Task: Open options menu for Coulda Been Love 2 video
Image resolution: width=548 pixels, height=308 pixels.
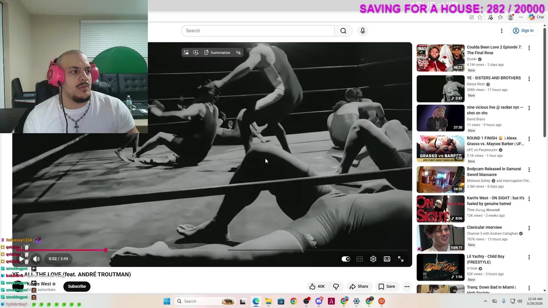Action: tap(529, 48)
